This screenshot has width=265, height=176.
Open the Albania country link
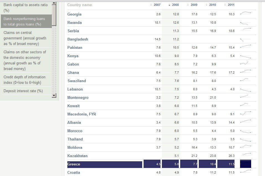(74, 122)
